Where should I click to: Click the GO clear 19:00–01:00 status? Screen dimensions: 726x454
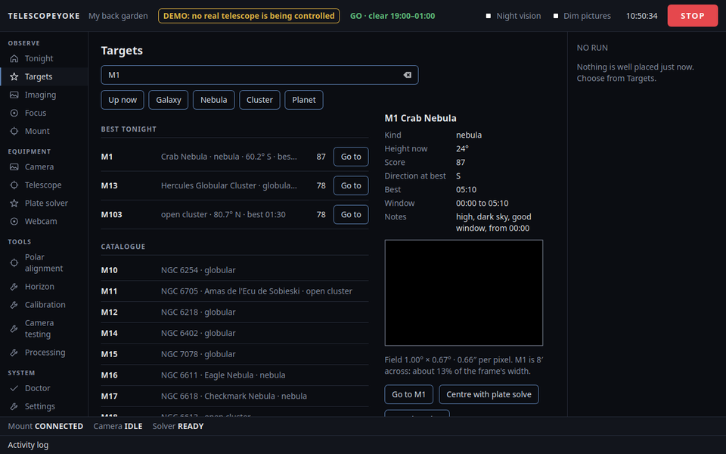pyautogui.click(x=392, y=16)
